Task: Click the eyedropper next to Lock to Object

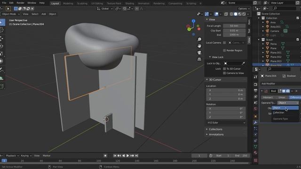Action: pos(243,63)
